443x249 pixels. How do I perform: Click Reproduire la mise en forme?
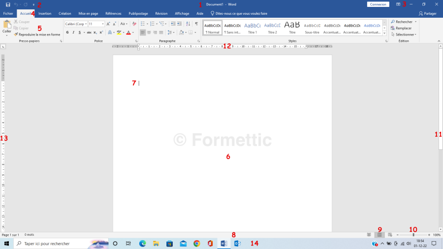pos(37,34)
